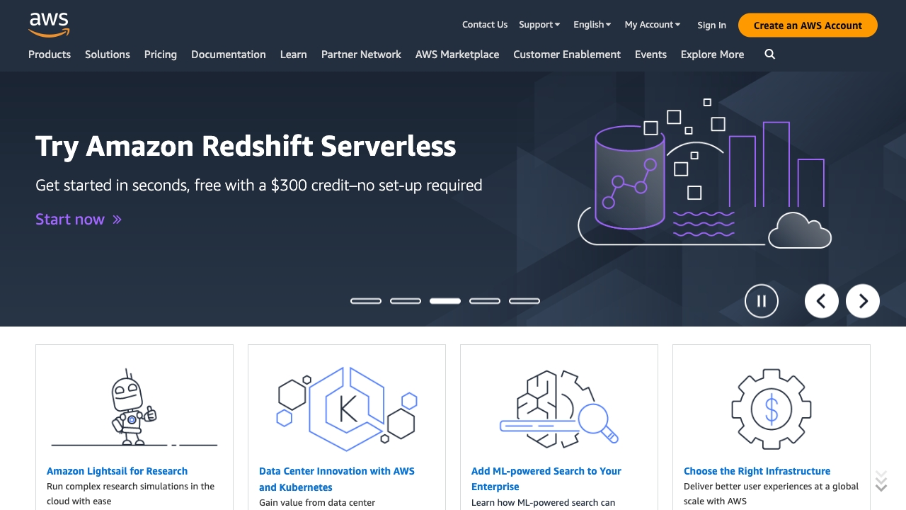Open the Partner Network menu
Viewport: 906px width, 510px height.
361,55
